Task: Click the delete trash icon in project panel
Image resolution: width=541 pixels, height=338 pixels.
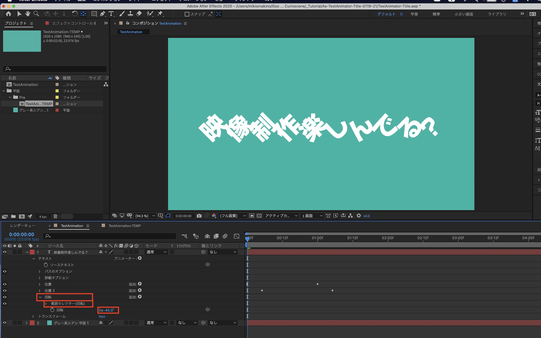Action: [55, 216]
